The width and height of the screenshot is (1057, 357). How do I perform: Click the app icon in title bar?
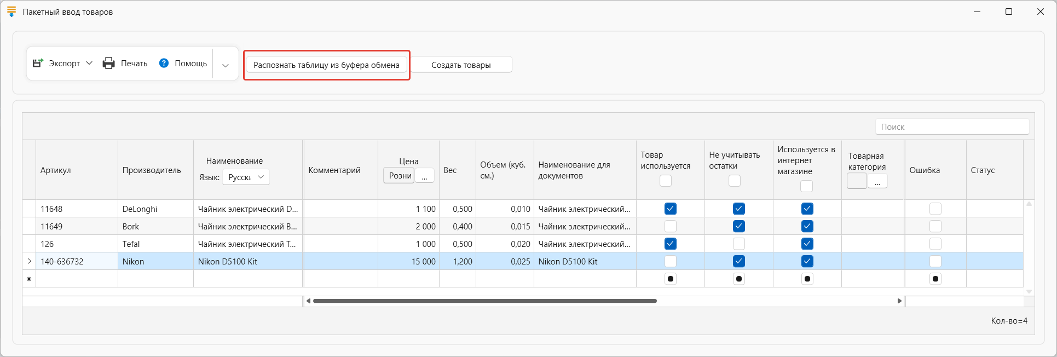11,11
